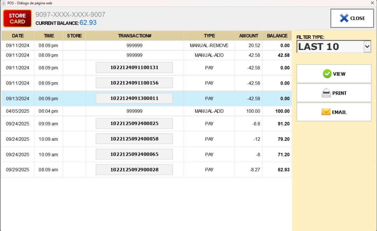Click the BALANCE column header
Image resolution: width=377 pixels, height=231 pixels.
coord(277,36)
